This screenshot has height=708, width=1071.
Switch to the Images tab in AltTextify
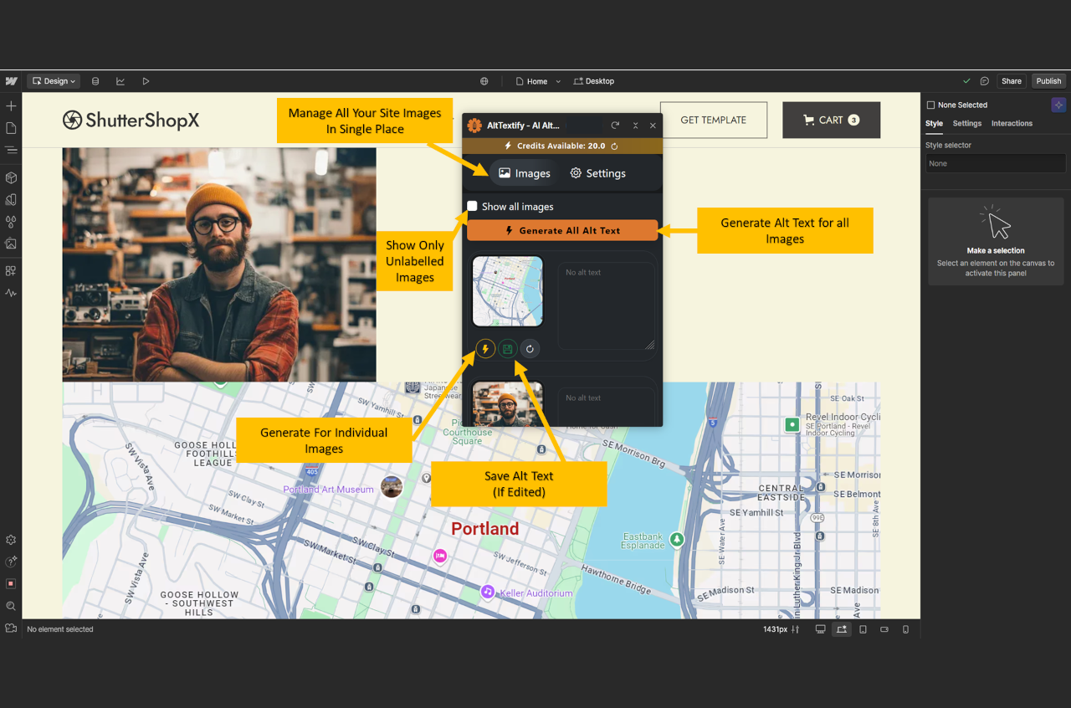524,173
